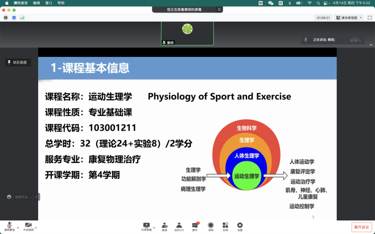Toggle lock screen (锁定画面) pin button
The image size is (375, 234).
click(18, 62)
